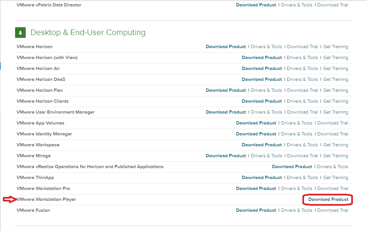Download Product for VMware vFabric Data Director
This screenshot has height=231, width=367.
pyautogui.click(x=256, y=5)
